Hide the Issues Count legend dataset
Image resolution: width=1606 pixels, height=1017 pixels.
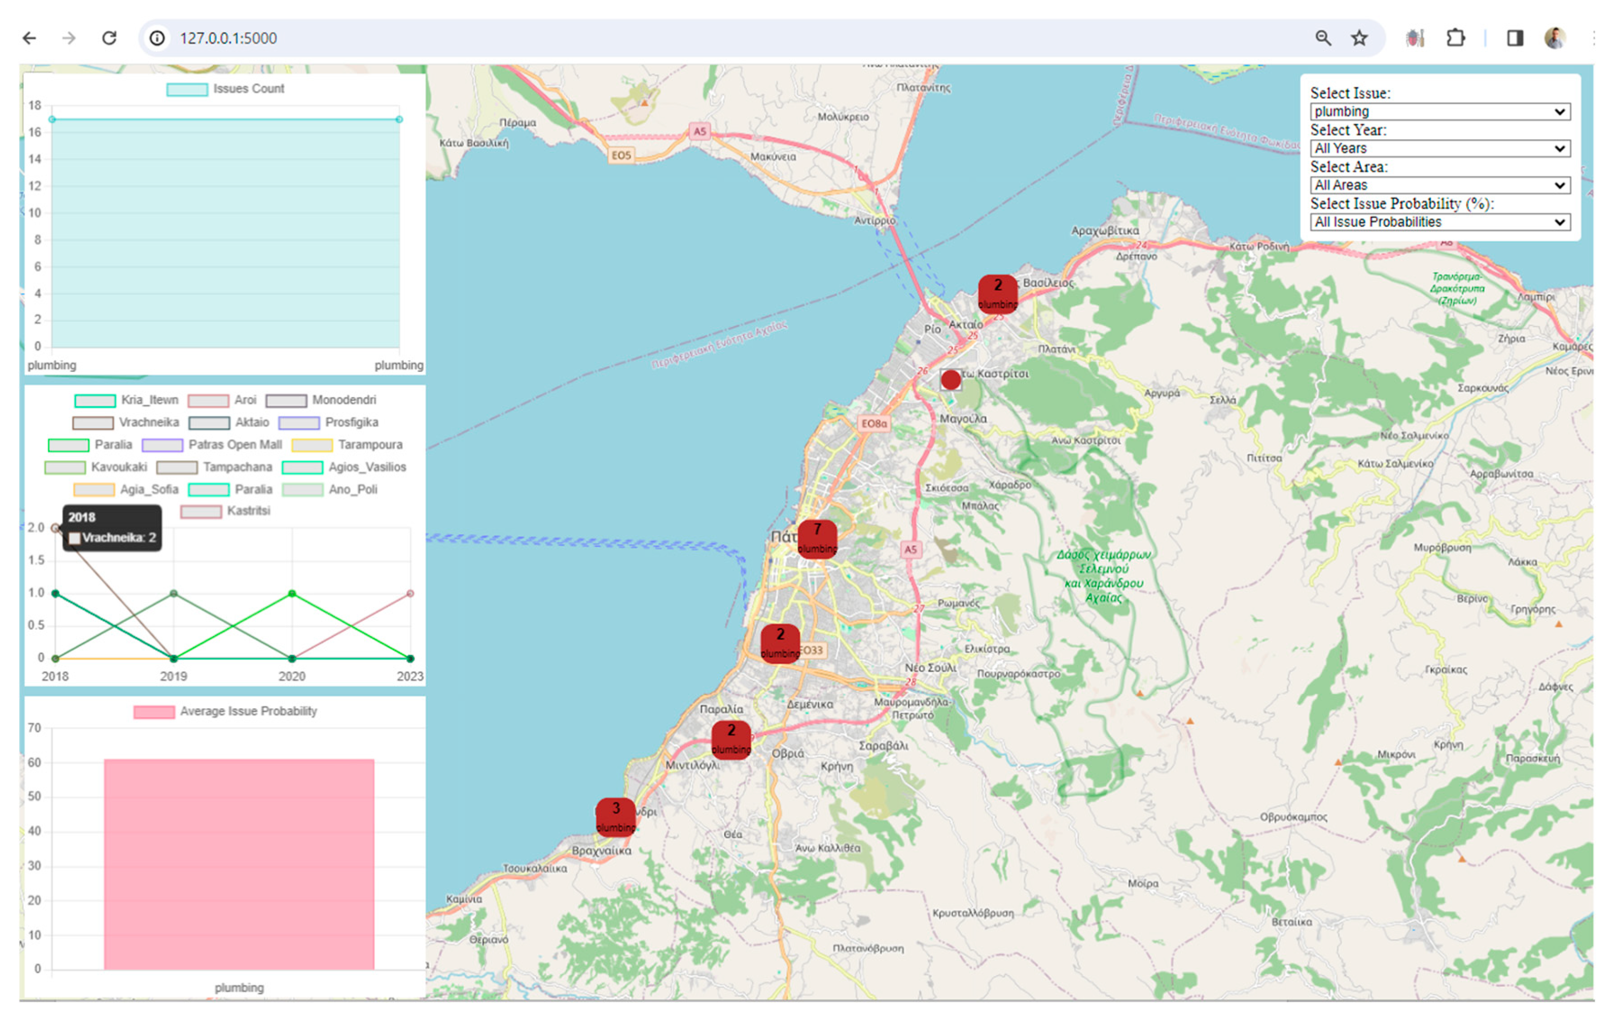(x=187, y=89)
